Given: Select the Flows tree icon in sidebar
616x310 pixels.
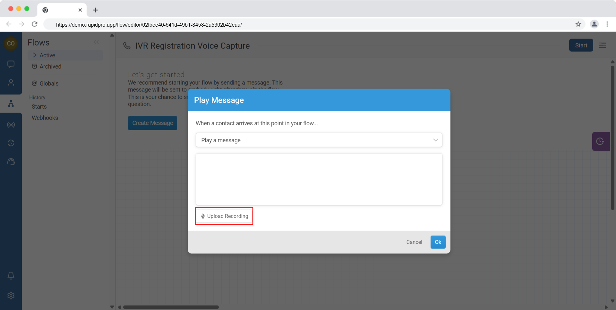Looking at the screenshot, I should 11,104.
